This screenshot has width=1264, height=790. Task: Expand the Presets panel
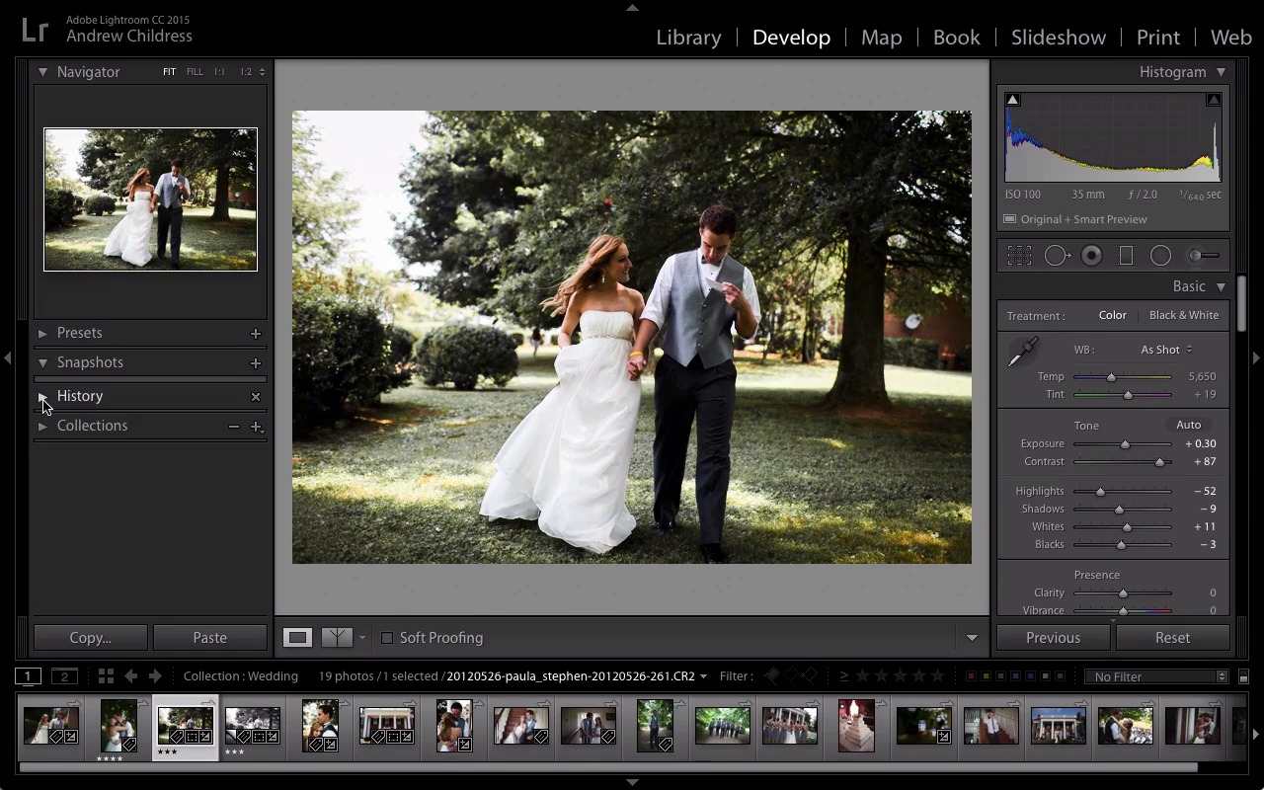click(x=42, y=334)
